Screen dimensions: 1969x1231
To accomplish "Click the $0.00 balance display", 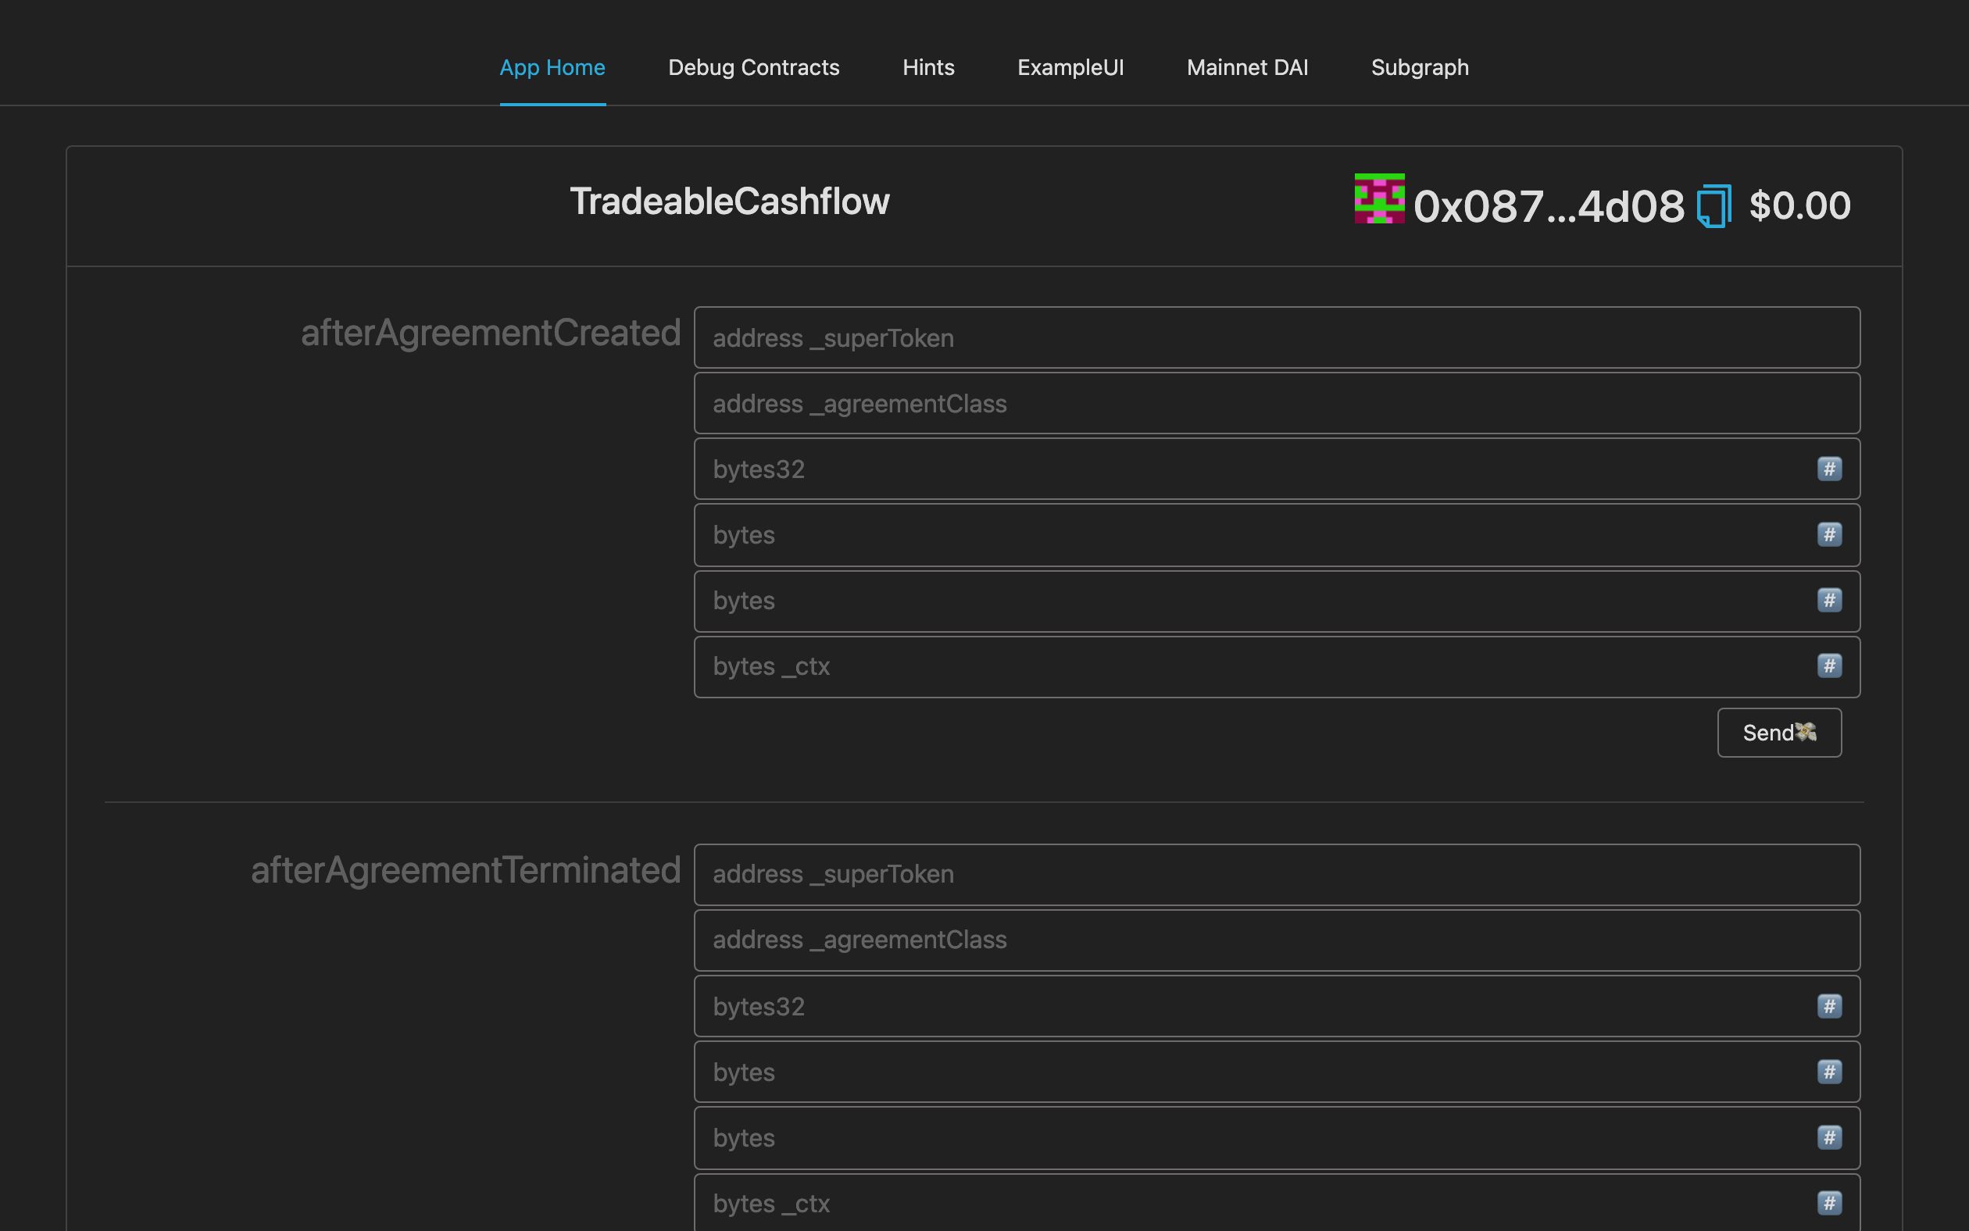I will click(1799, 205).
